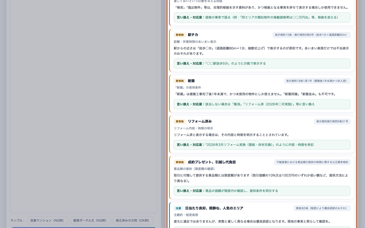365x228 pixels.
Task: Click the 景品類の提供（限度額の確認） subtitle
Action: coord(195,169)
